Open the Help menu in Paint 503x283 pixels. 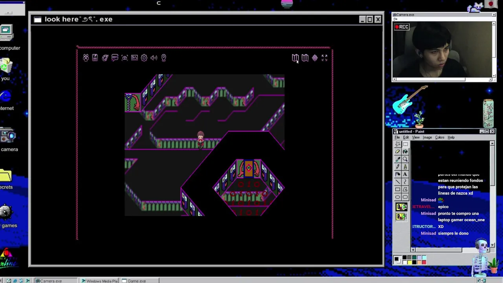point(451,138)
